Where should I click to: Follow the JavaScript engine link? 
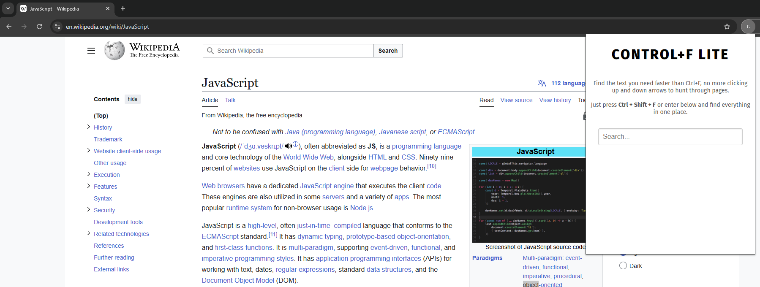tap(327, 186)
